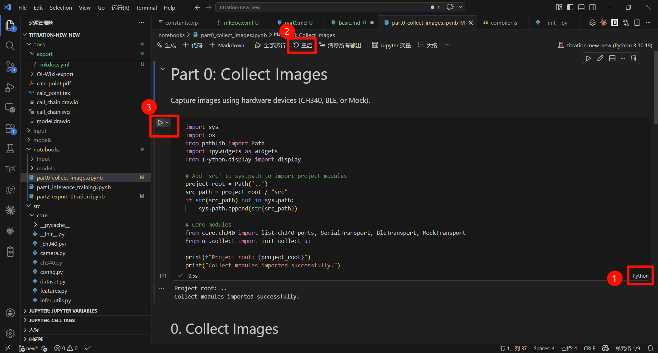Click CRLF line ending in status bar
The height and width of the screenshot is (353, 658).
click(x=589, y=348)
